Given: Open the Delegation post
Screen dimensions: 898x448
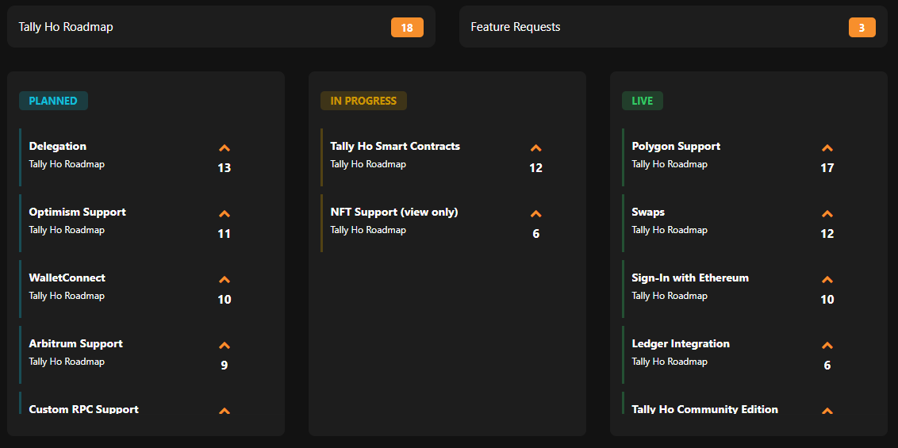Looking at the screenshot, I should 58,147.
